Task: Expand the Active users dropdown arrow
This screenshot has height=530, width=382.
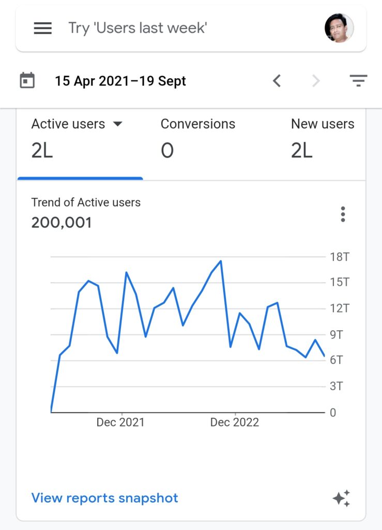Action: click(x=118, y=124)
